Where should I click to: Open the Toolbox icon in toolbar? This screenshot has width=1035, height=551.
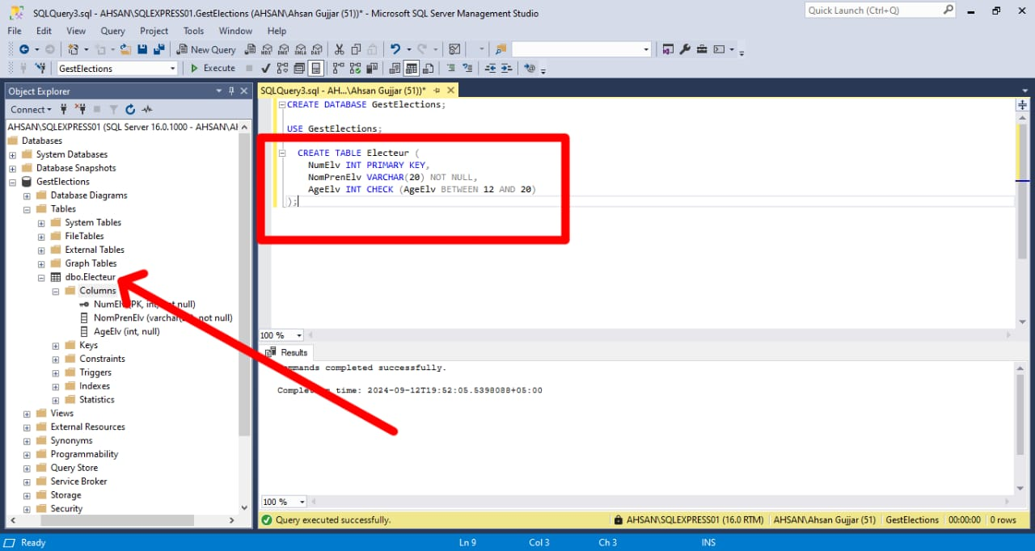tap(702, 49)
